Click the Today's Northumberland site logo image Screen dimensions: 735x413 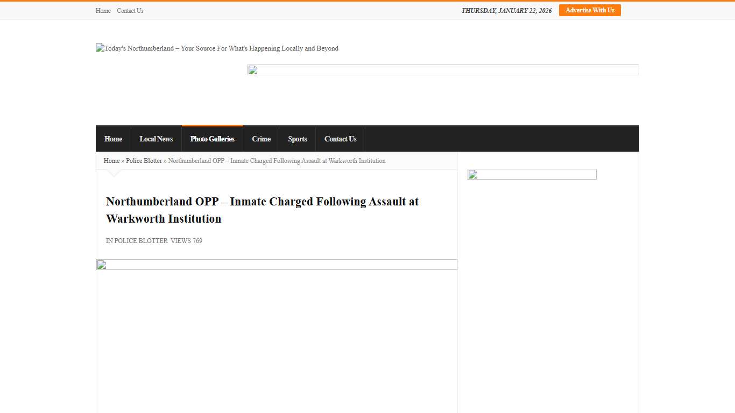pyautogui.click(x=217, y=48)
